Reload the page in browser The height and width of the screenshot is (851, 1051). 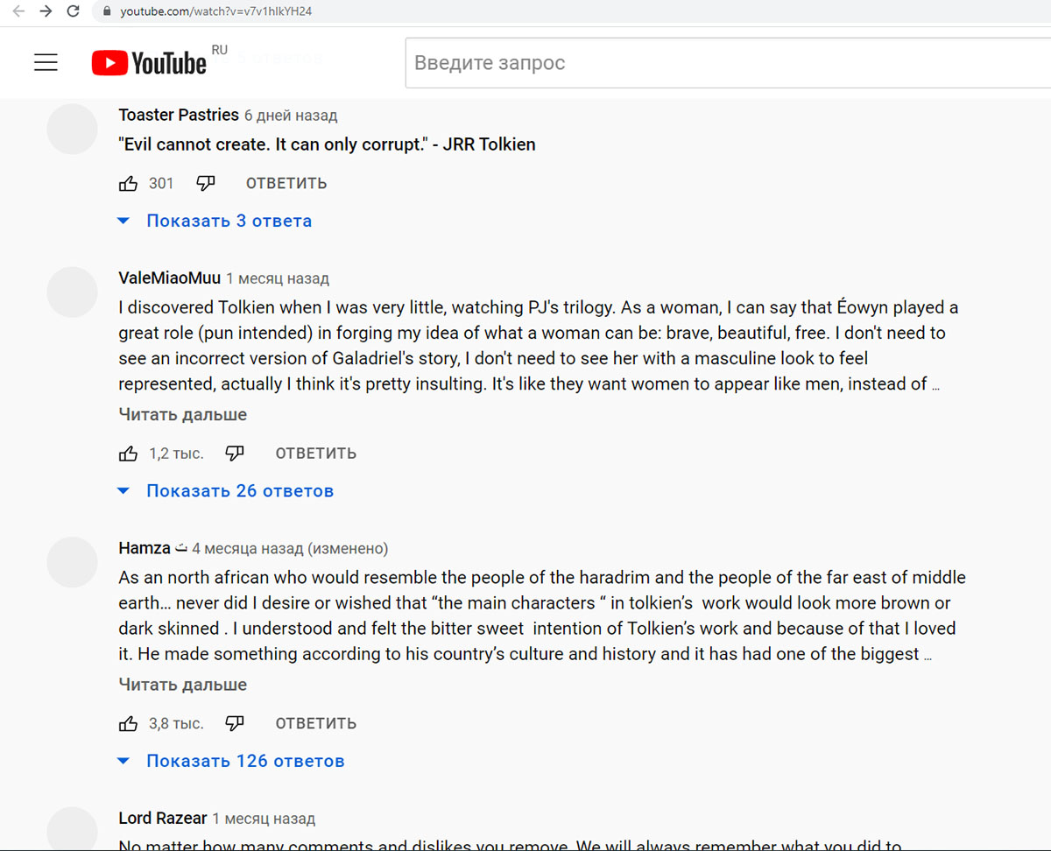pos(74,11)
